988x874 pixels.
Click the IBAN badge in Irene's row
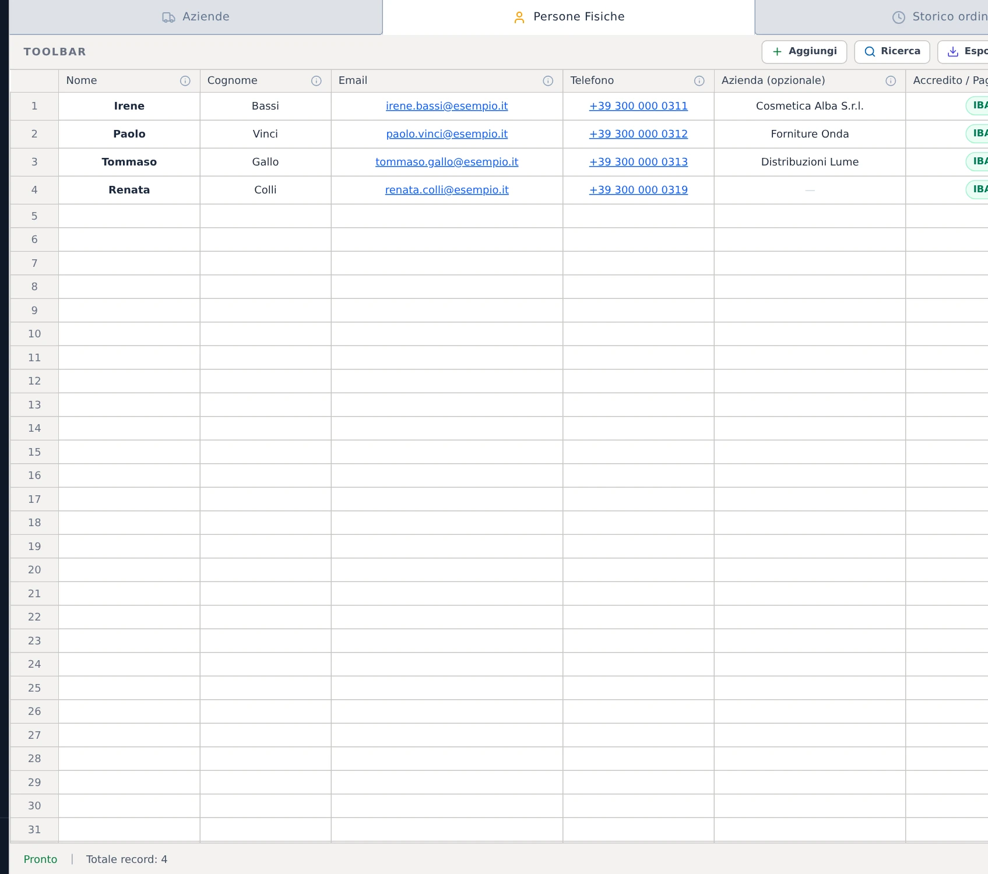(978, 105)
